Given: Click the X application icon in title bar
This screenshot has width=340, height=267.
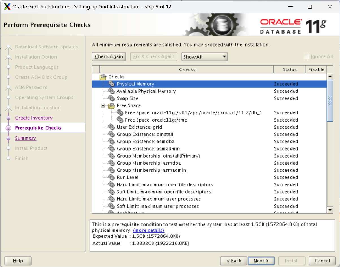Looking at the screenshot, I should [x=7, y=6].
